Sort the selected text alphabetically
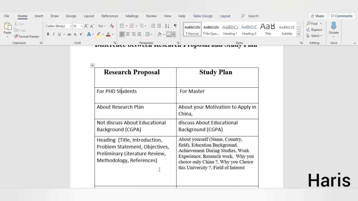The height and width of the screenshot is (201, 358). coord(167,26)
